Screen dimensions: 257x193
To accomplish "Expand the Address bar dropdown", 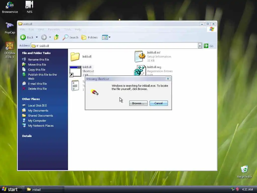I will 200,46.
